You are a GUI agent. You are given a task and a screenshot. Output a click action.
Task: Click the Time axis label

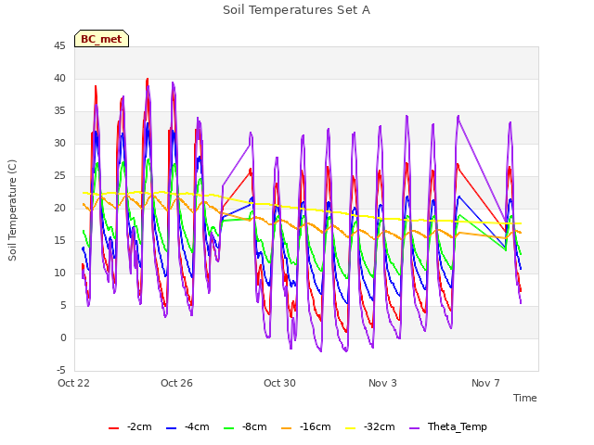(524, 398)
